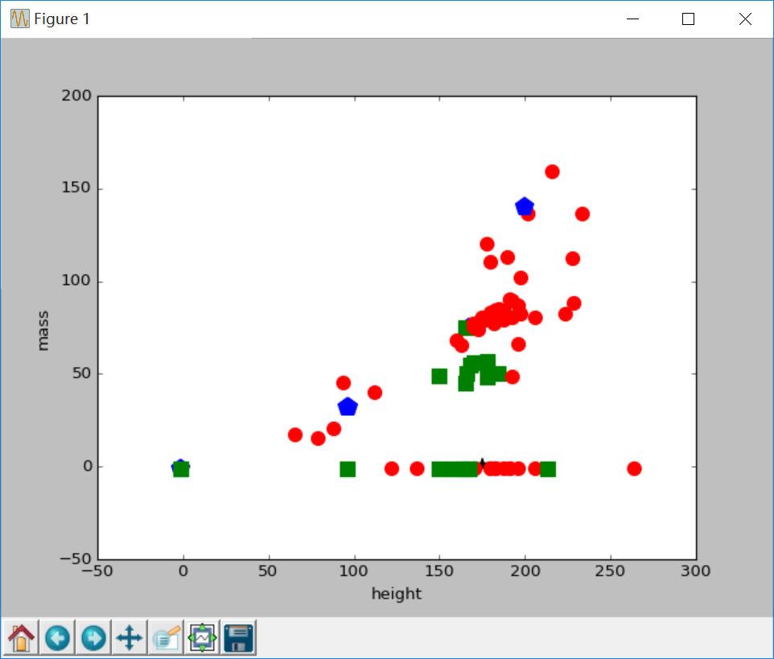Go back to previous view arrow

click(57, 638)
